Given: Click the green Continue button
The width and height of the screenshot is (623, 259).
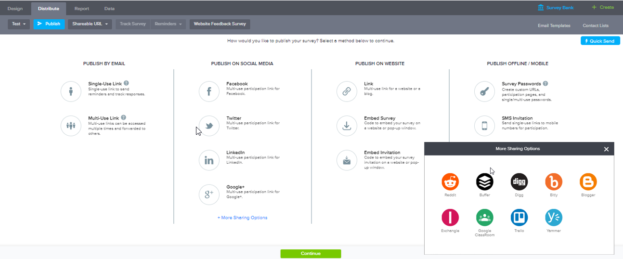Looking at the screenshot, I should [311, 253].
